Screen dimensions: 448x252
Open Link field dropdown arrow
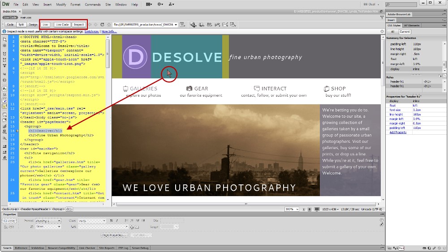click(x=126, y=227)
